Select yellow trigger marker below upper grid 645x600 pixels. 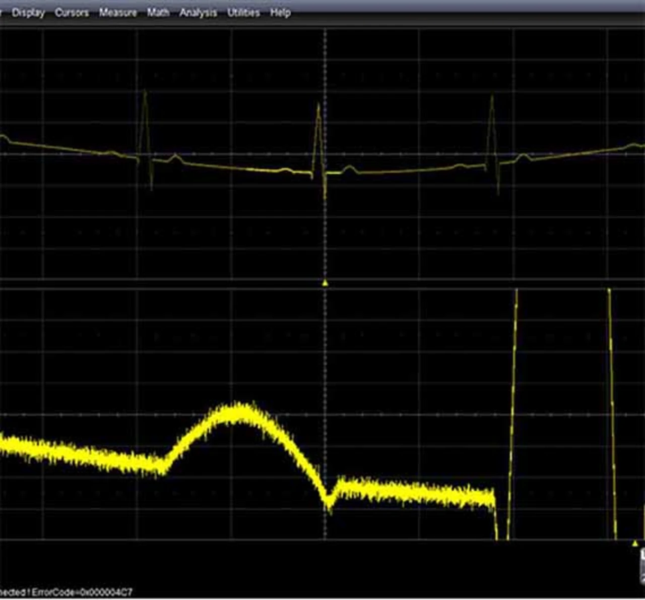tap(325, 283)
